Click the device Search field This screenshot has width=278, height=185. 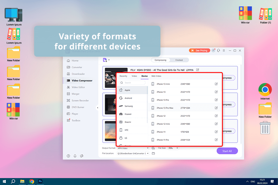[x=132, y=83]
